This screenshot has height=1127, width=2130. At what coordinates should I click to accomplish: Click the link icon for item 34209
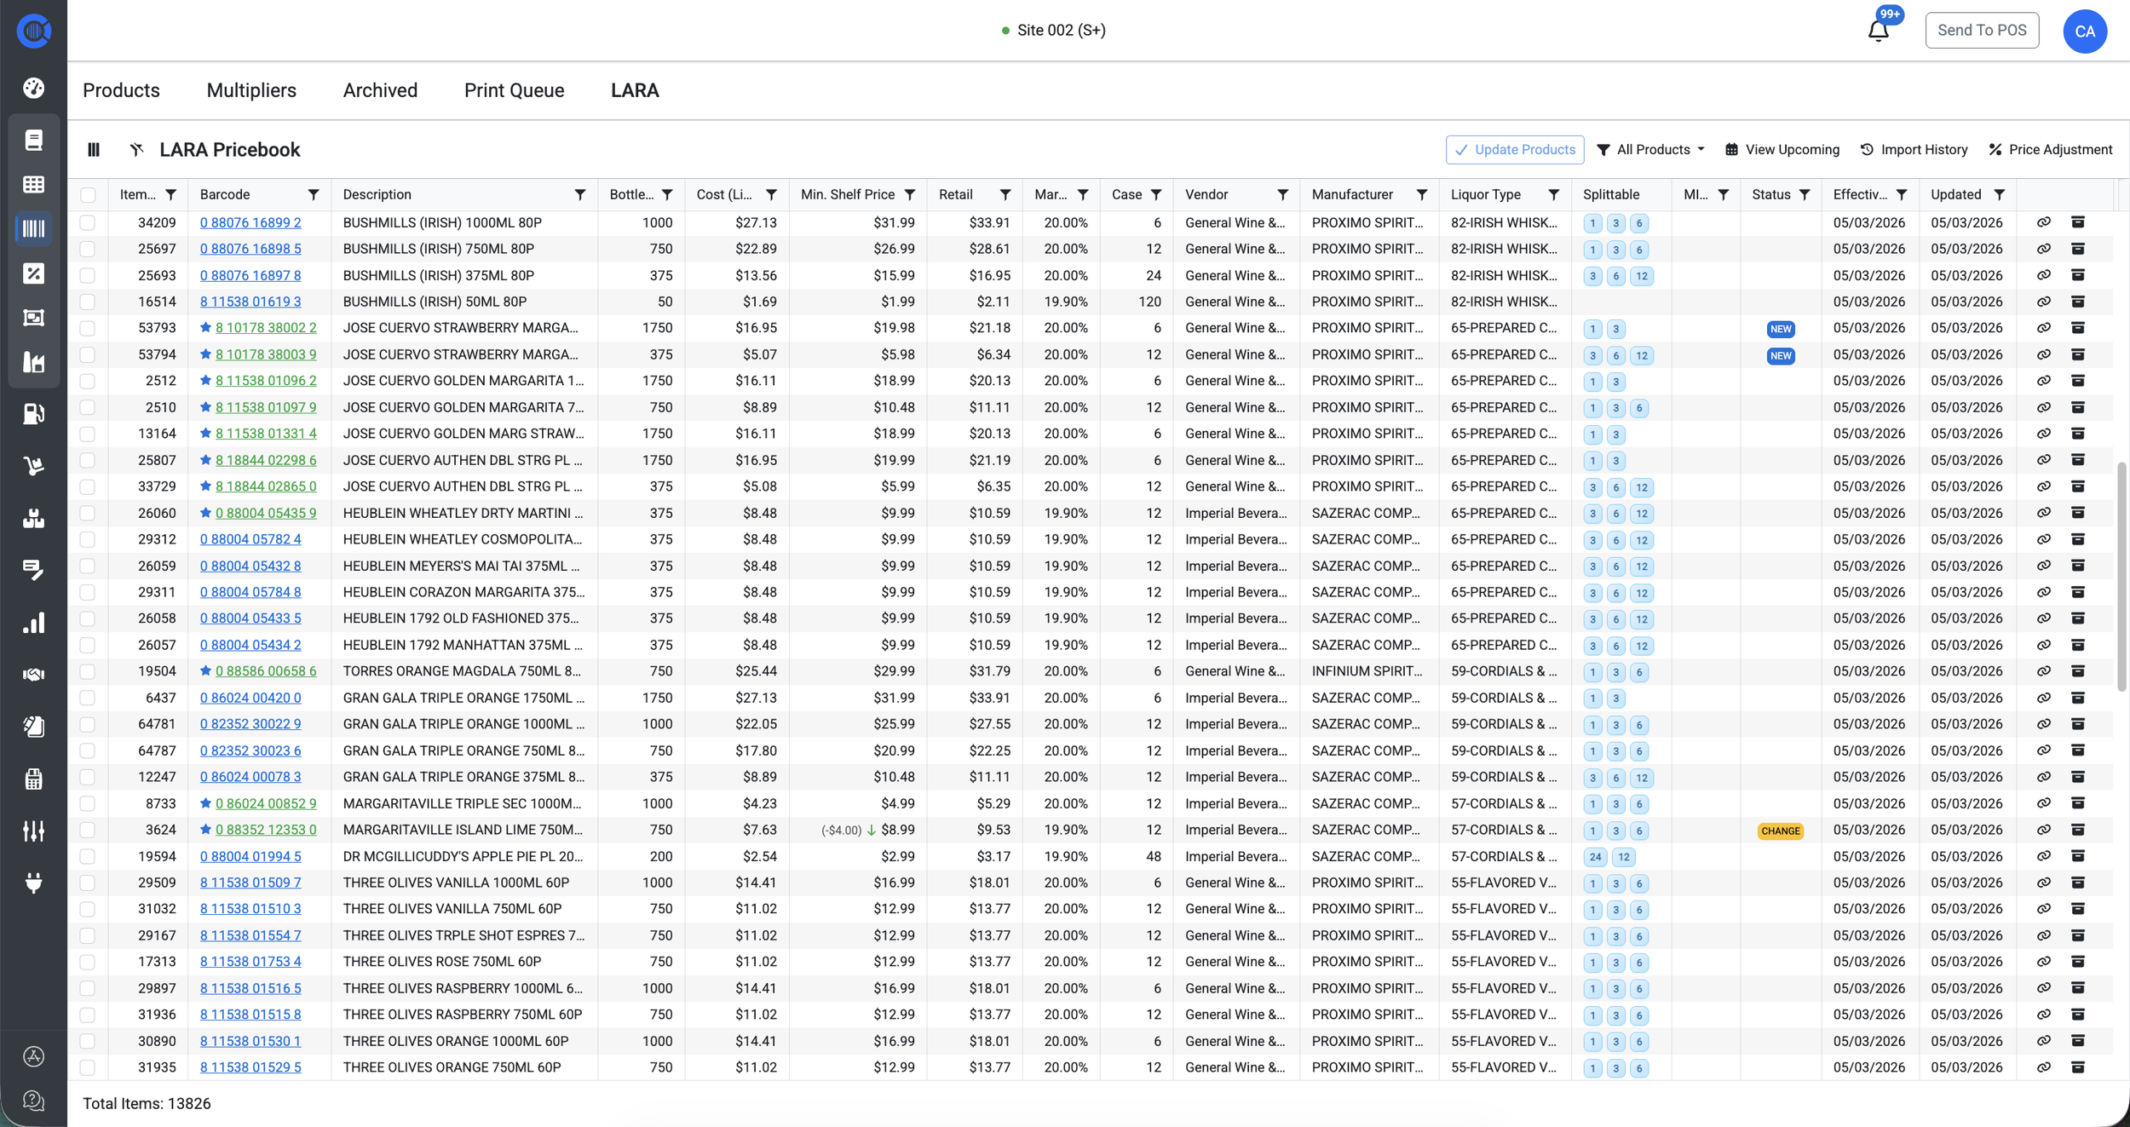pos(2043,222)
